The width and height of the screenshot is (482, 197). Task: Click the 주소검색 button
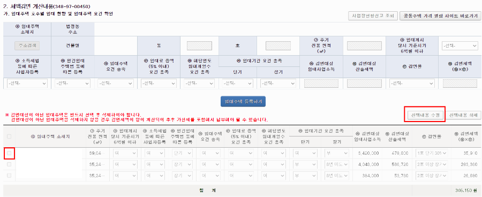pos(27,46)
